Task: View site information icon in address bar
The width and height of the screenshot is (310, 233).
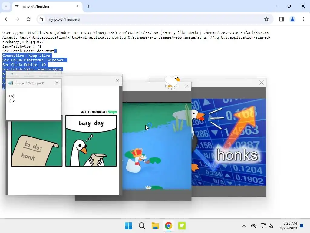Action: pos(41,19)
